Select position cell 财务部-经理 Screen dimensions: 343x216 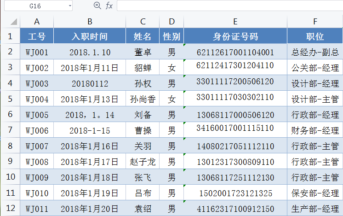tap(315, 130)
